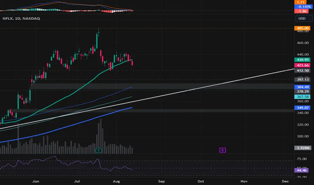The image size is (314, 185).
Task: Click the green earnings E marker in July
Action: (98, 150)
